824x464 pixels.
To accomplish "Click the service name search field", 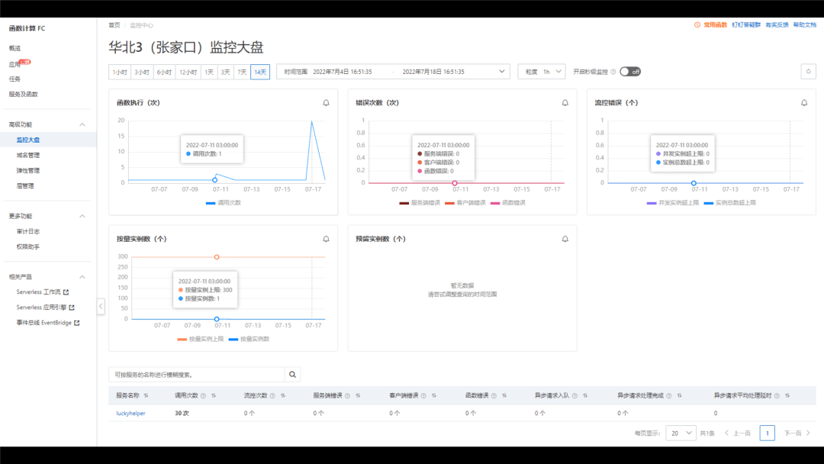I will pos(197,375).
